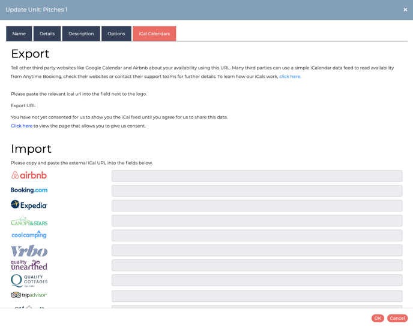
Task: Focus the Canopy & Stars URL field
Action: [257, 220]
